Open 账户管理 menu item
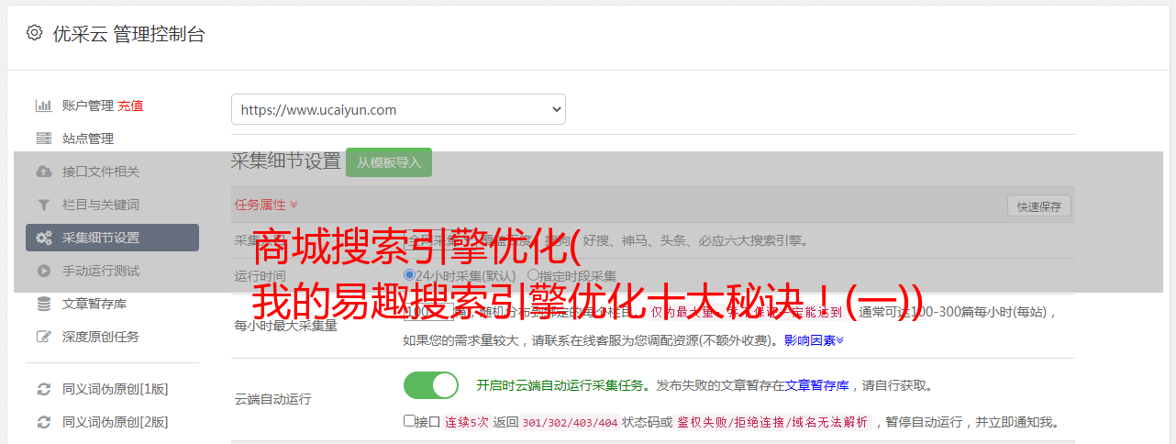 point(88,105)
